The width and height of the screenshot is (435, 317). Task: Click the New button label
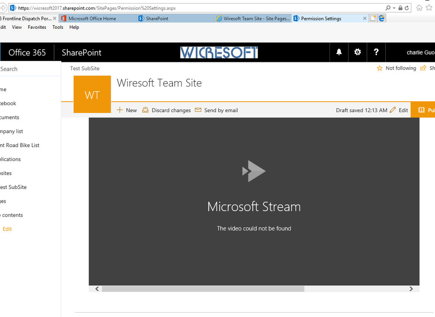pyautogui.click(x=131, y=110)
